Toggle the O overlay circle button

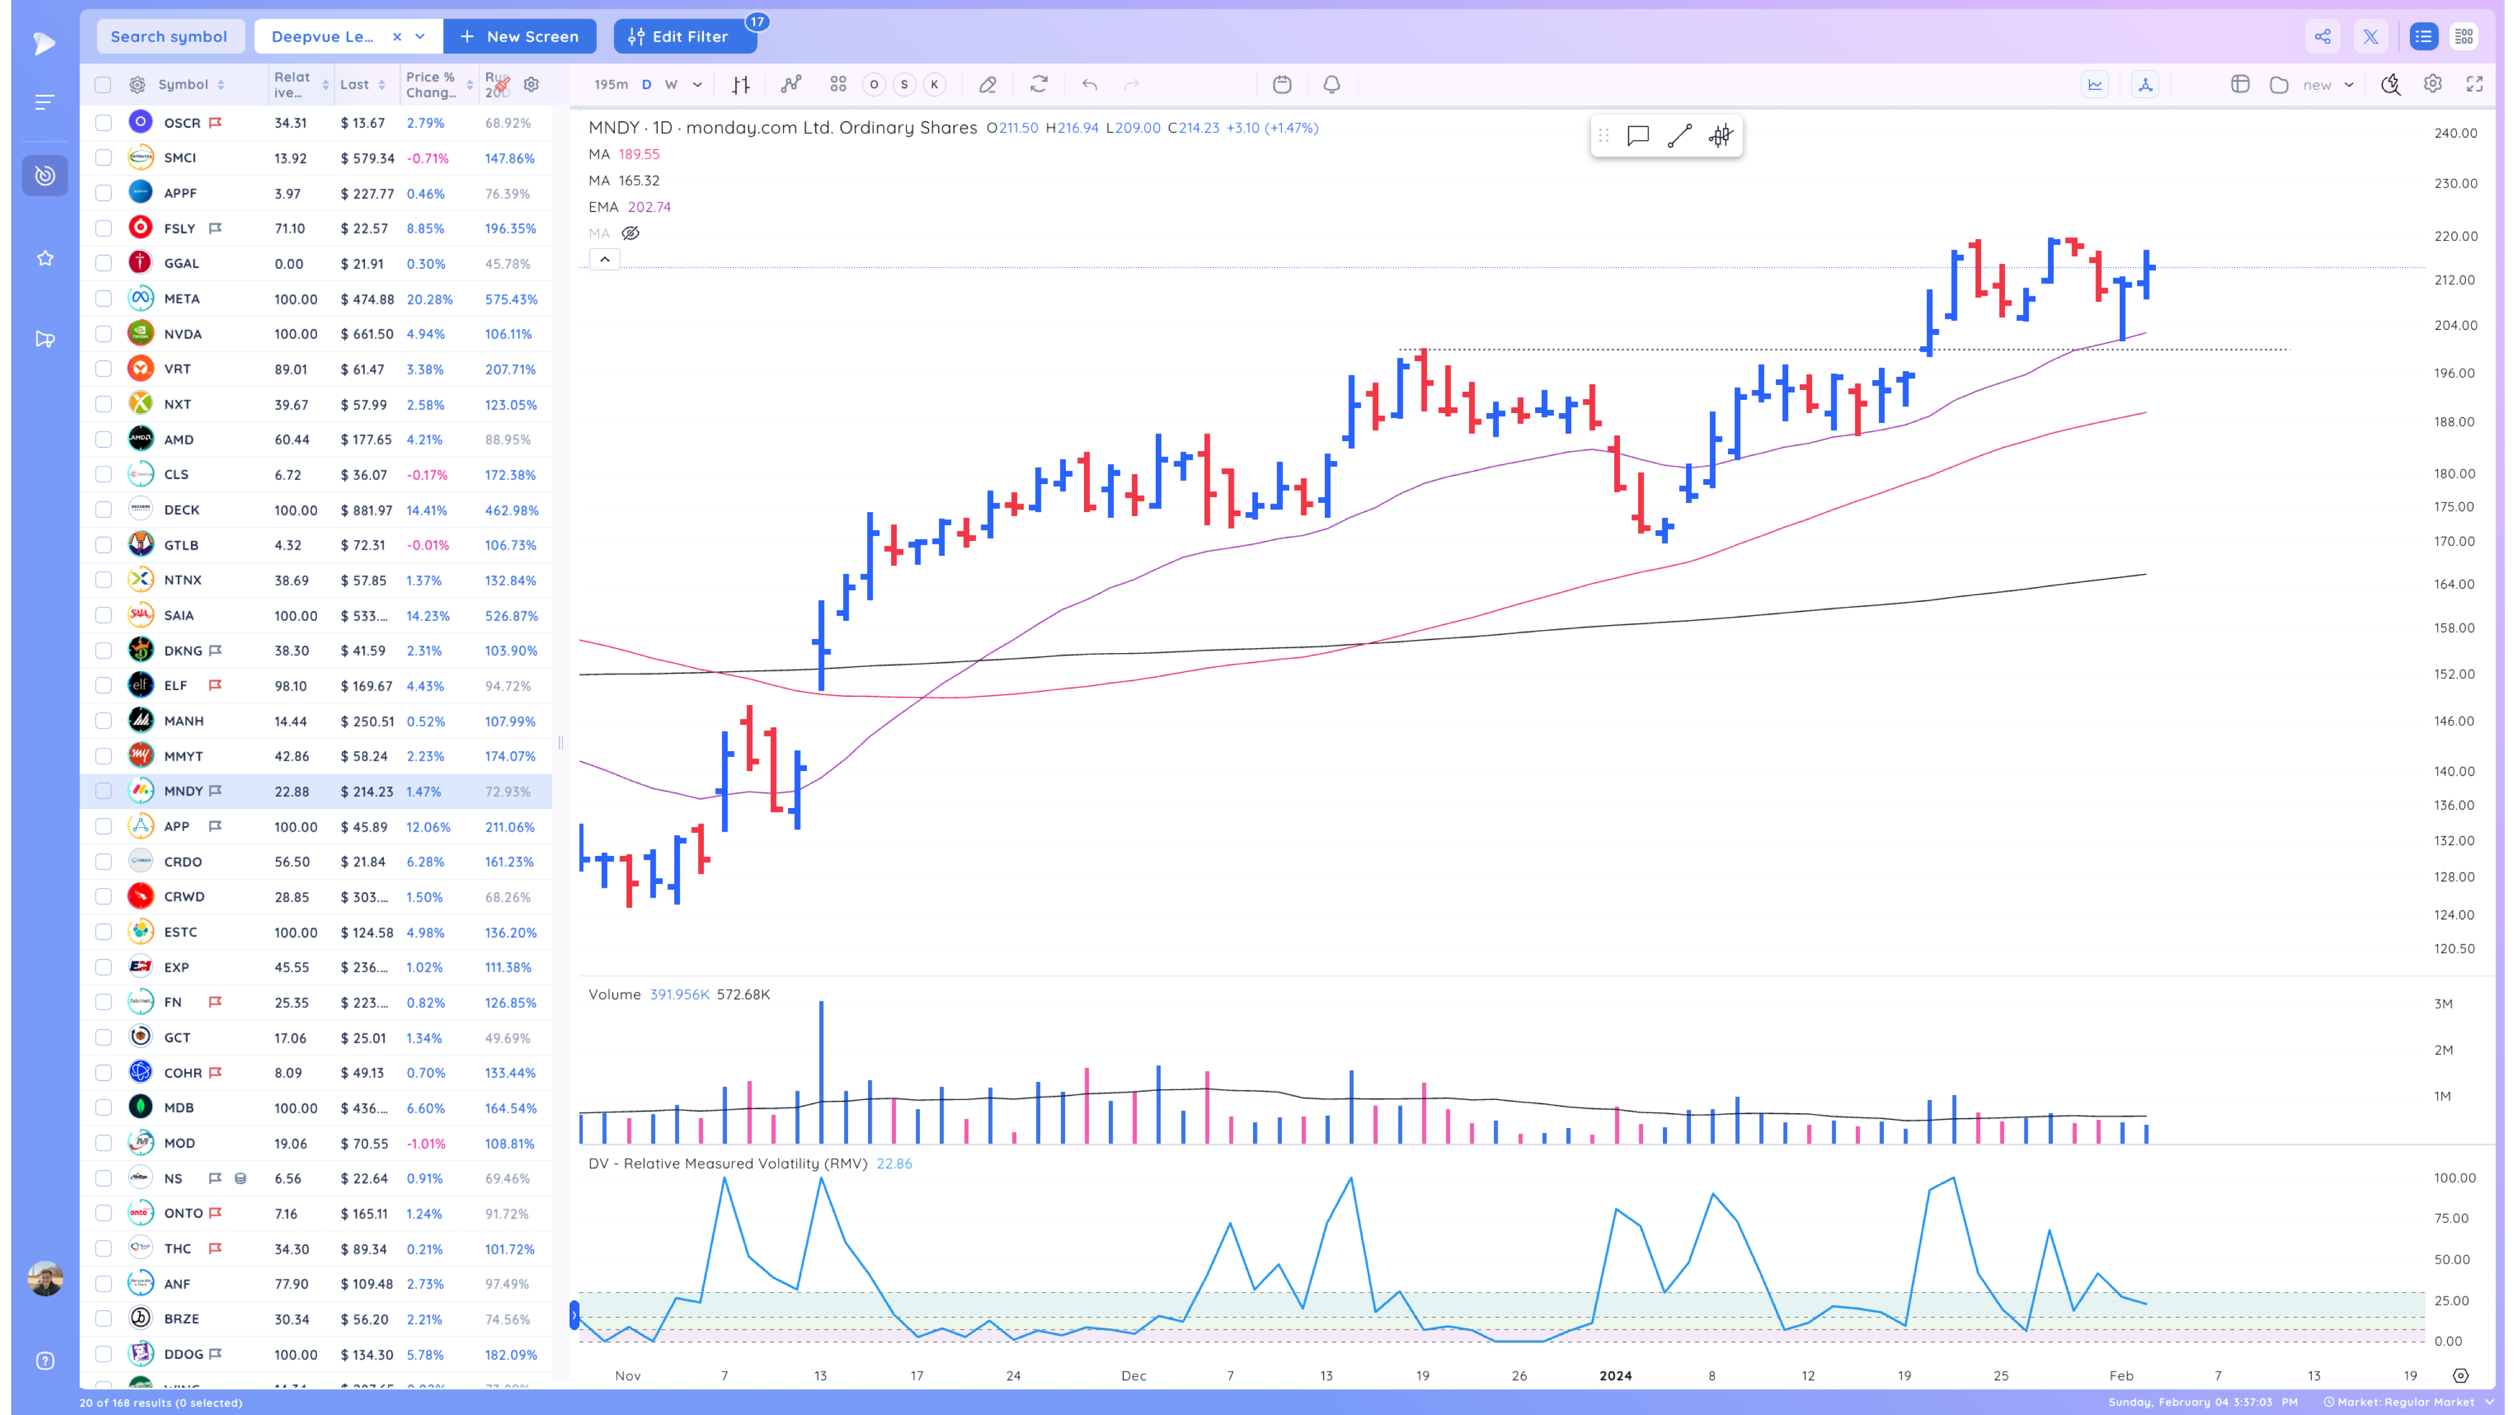click(874, 85)
